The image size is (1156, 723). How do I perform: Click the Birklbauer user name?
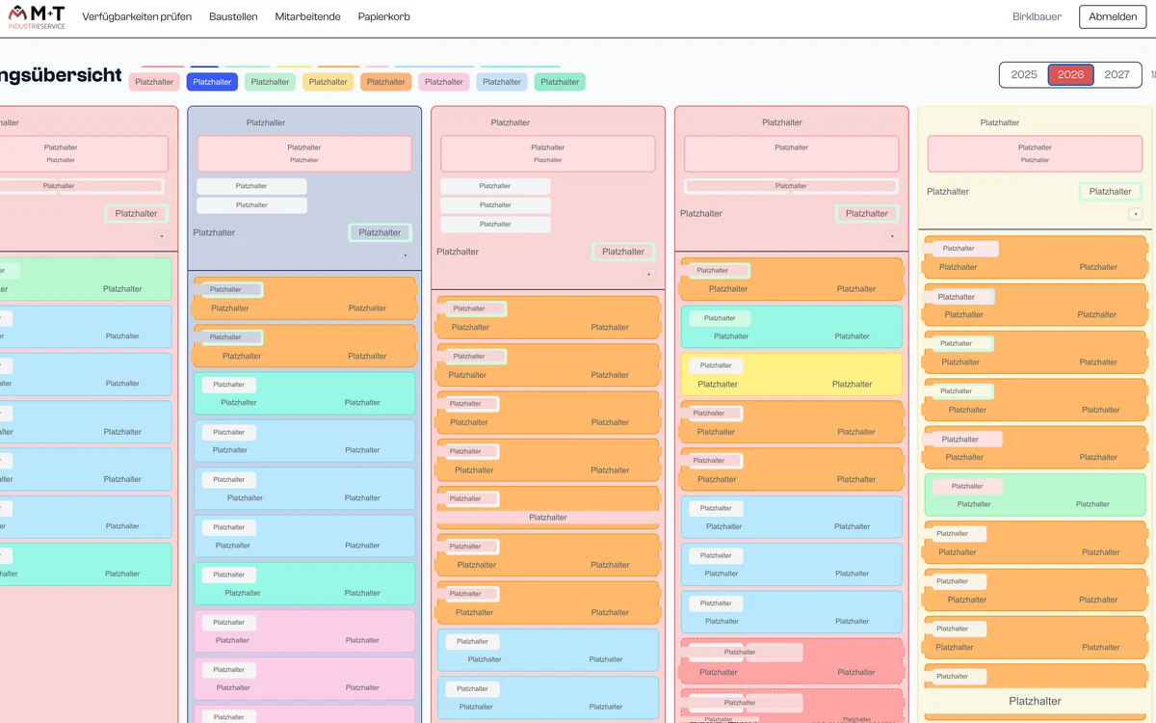pos(1037,16)
